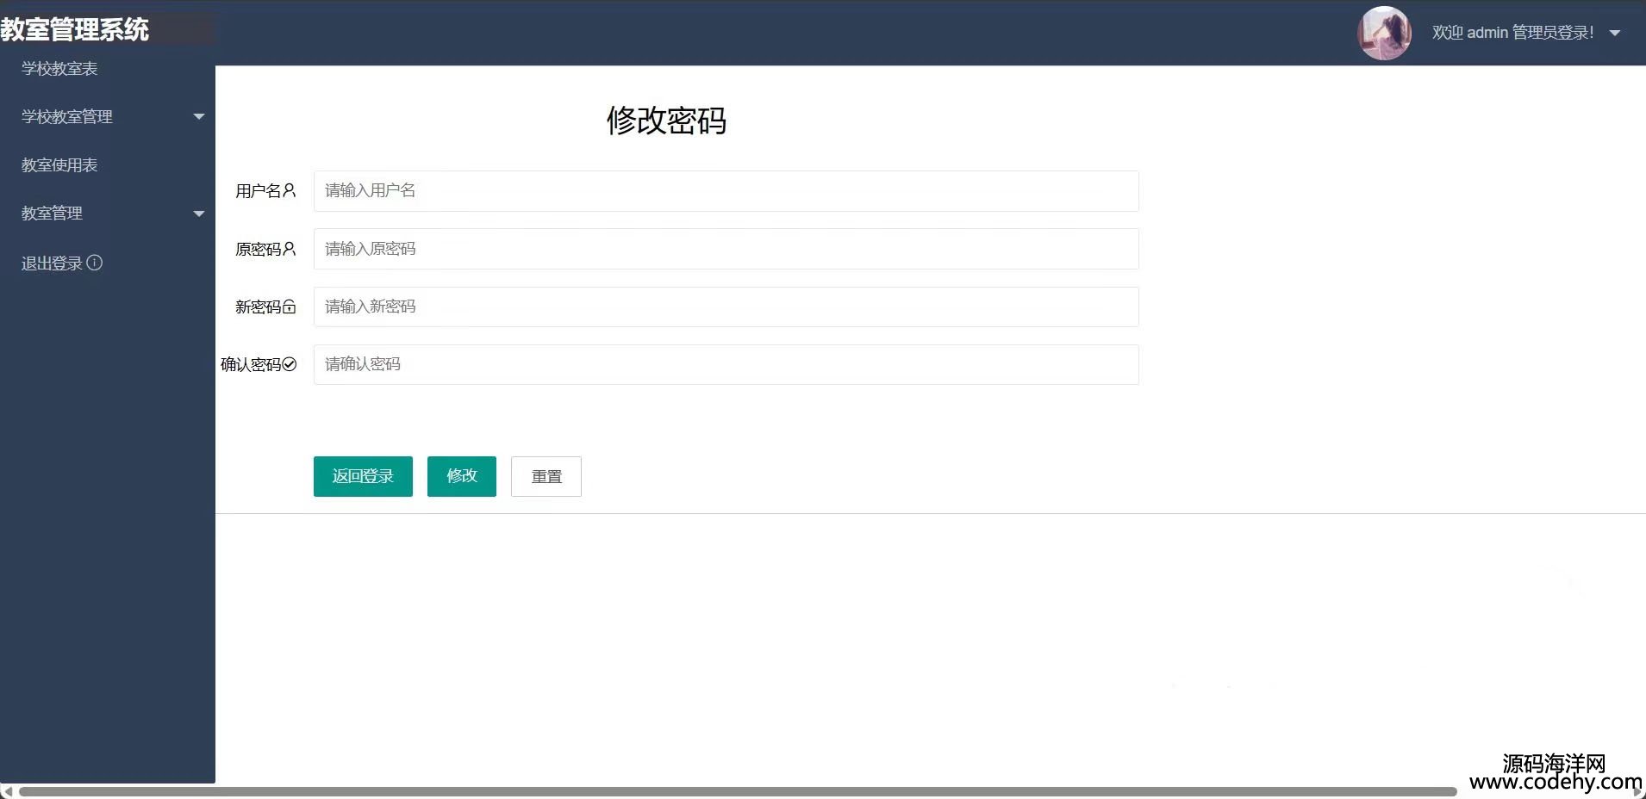Click the admin profile avatar picture

1384,34
